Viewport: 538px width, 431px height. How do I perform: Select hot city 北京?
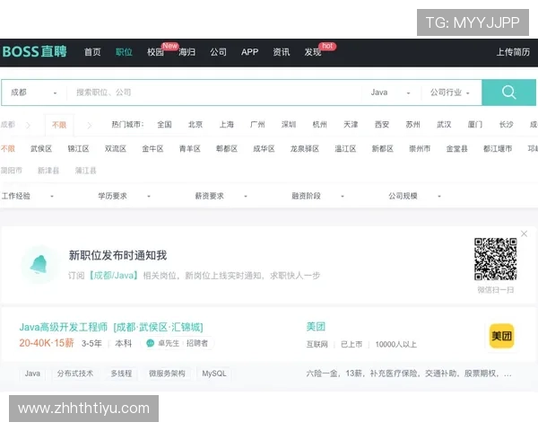click(195, 125)
